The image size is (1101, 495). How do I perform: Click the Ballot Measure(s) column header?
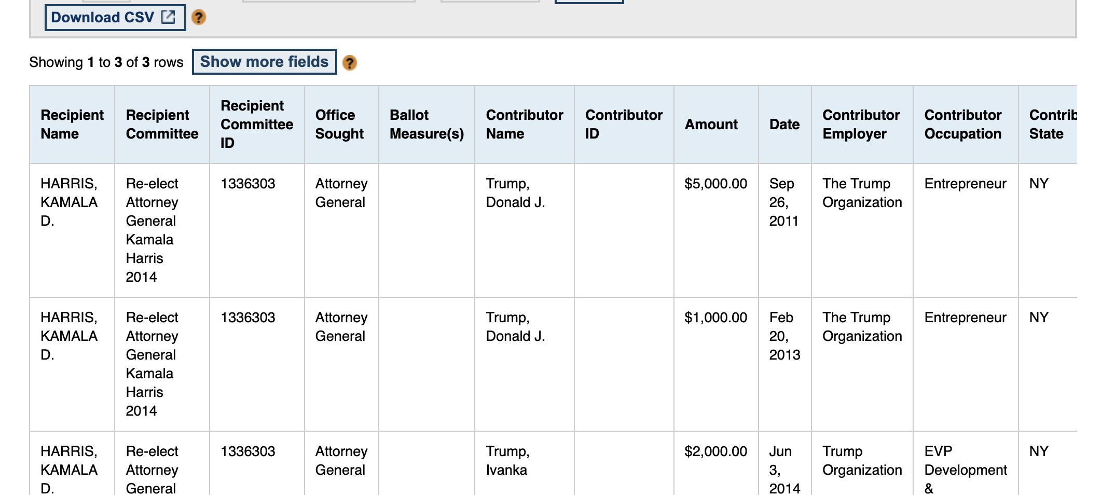point(425,124)
